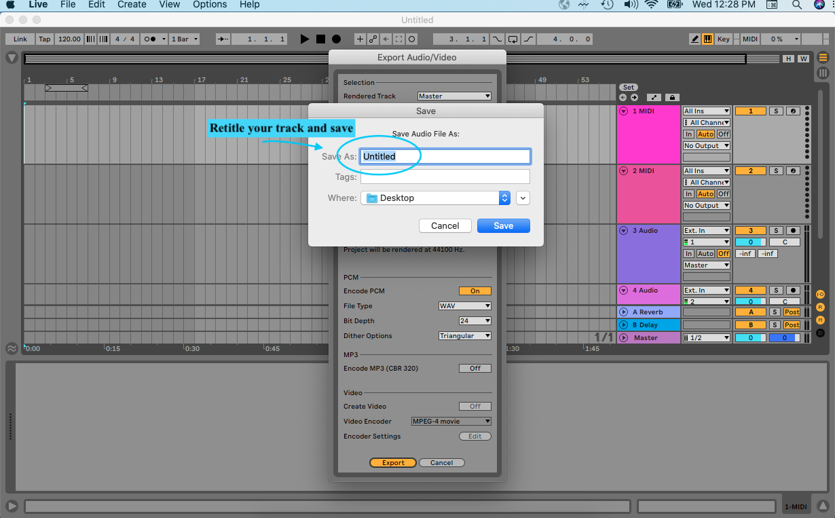Open the Create menu

(x=132, y=5)
